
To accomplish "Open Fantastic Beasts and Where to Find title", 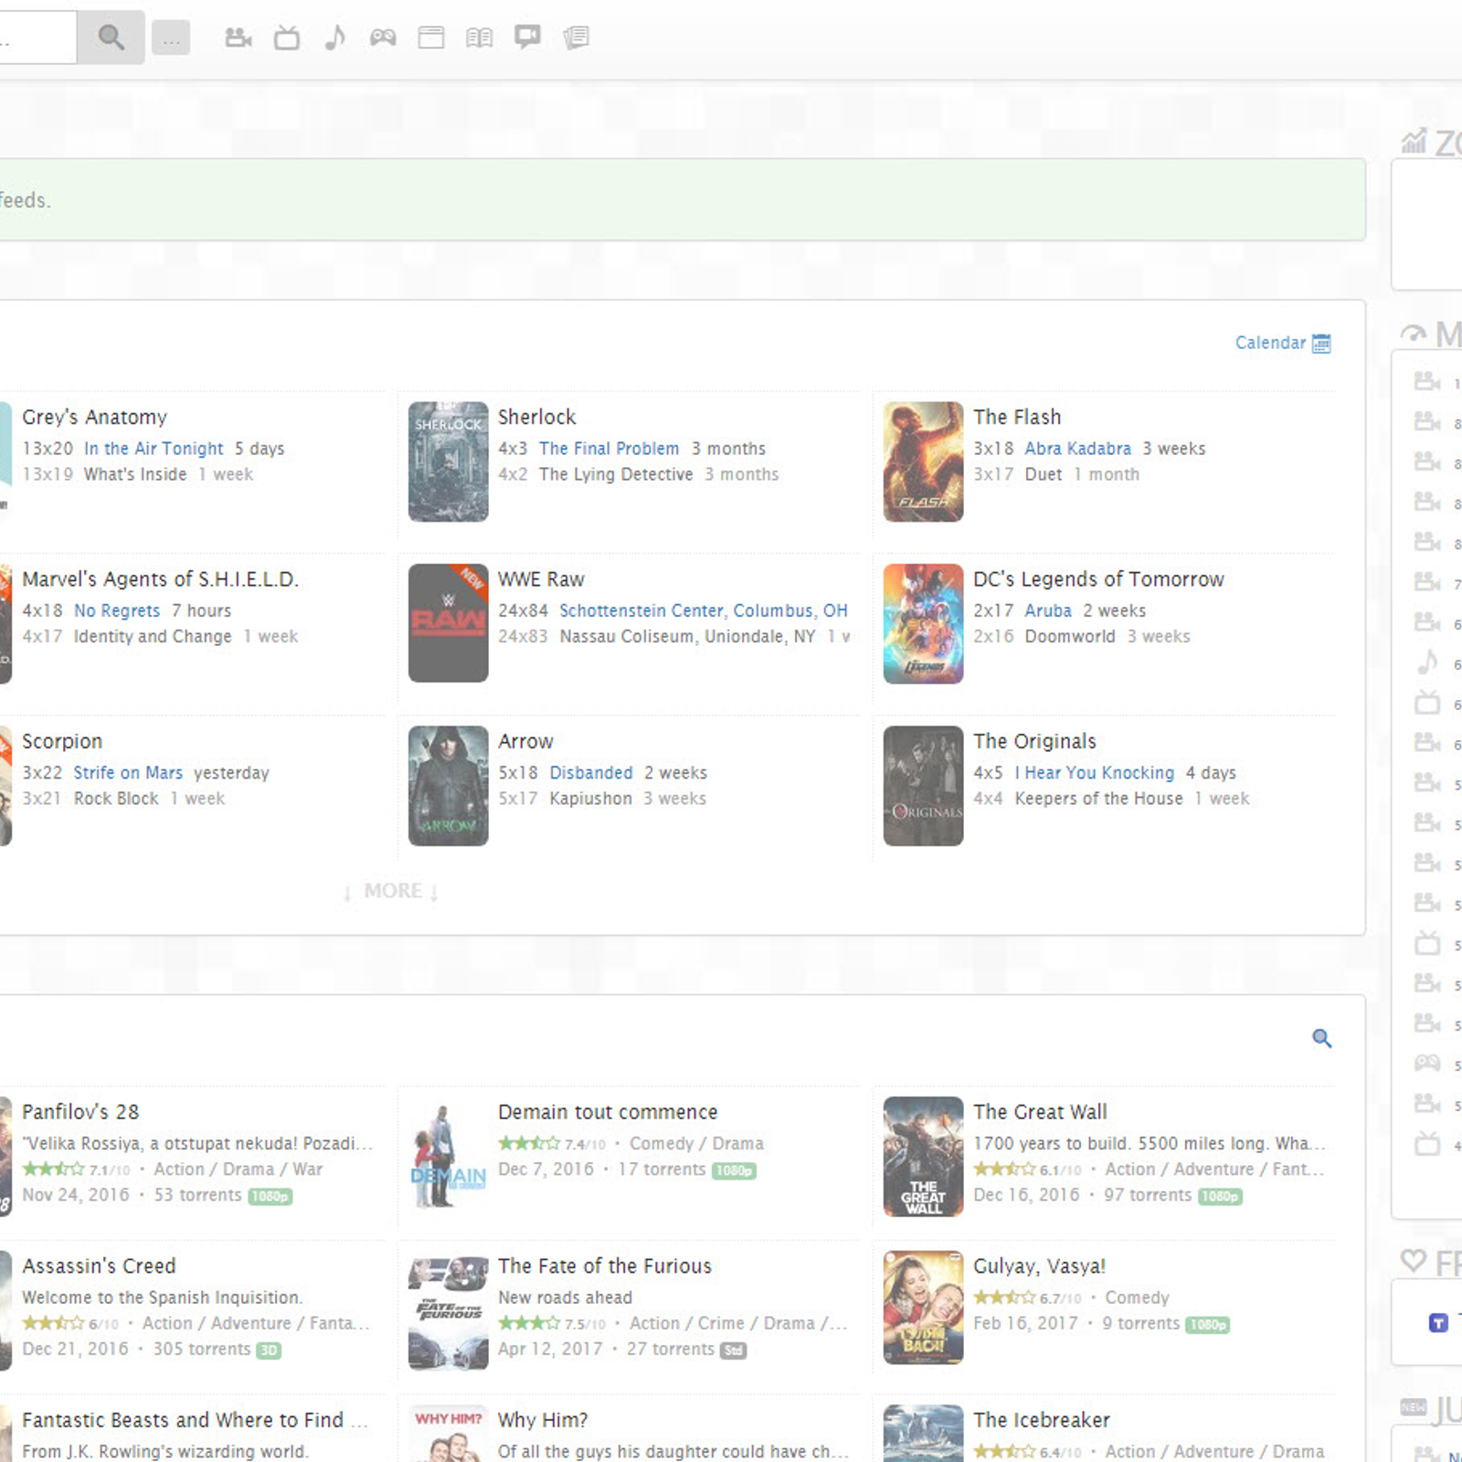I will [195, 1421].
